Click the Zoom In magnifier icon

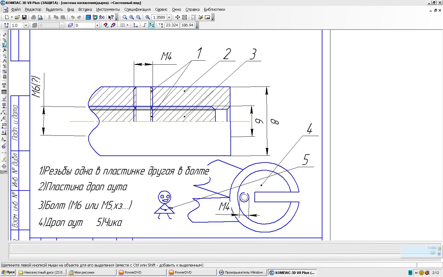[132, 18]
